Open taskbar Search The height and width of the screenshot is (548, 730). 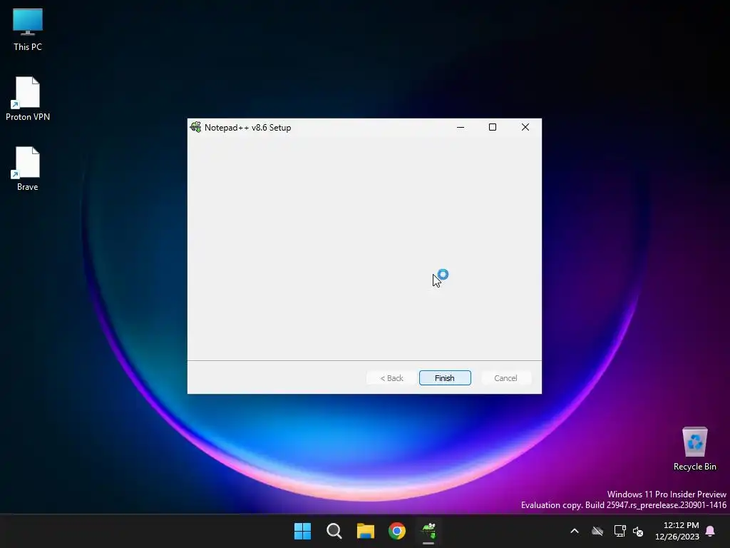point(334,531)
